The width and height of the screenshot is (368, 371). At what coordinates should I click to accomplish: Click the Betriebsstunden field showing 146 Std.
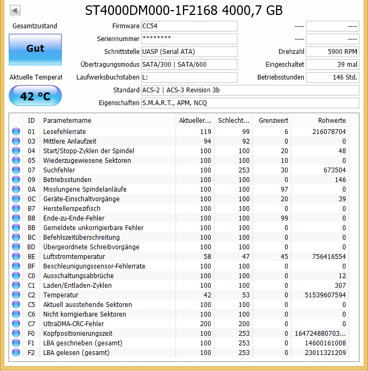pos(333,77)
